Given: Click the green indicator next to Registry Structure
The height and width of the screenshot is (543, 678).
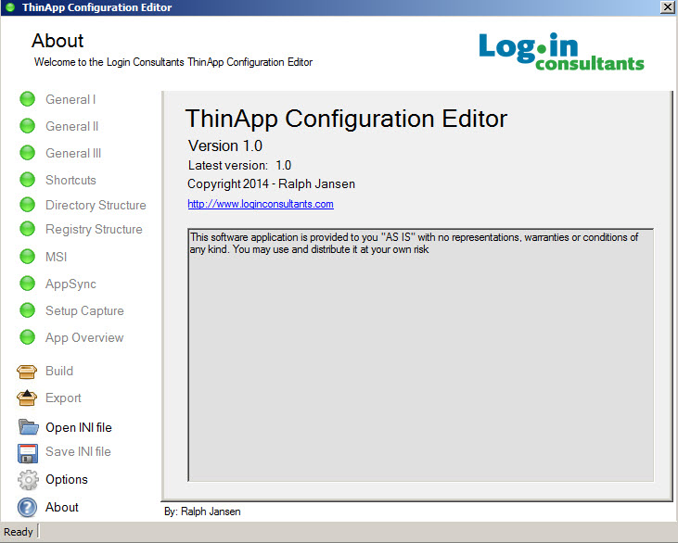Looking at the screenshot, I should 27,229.
